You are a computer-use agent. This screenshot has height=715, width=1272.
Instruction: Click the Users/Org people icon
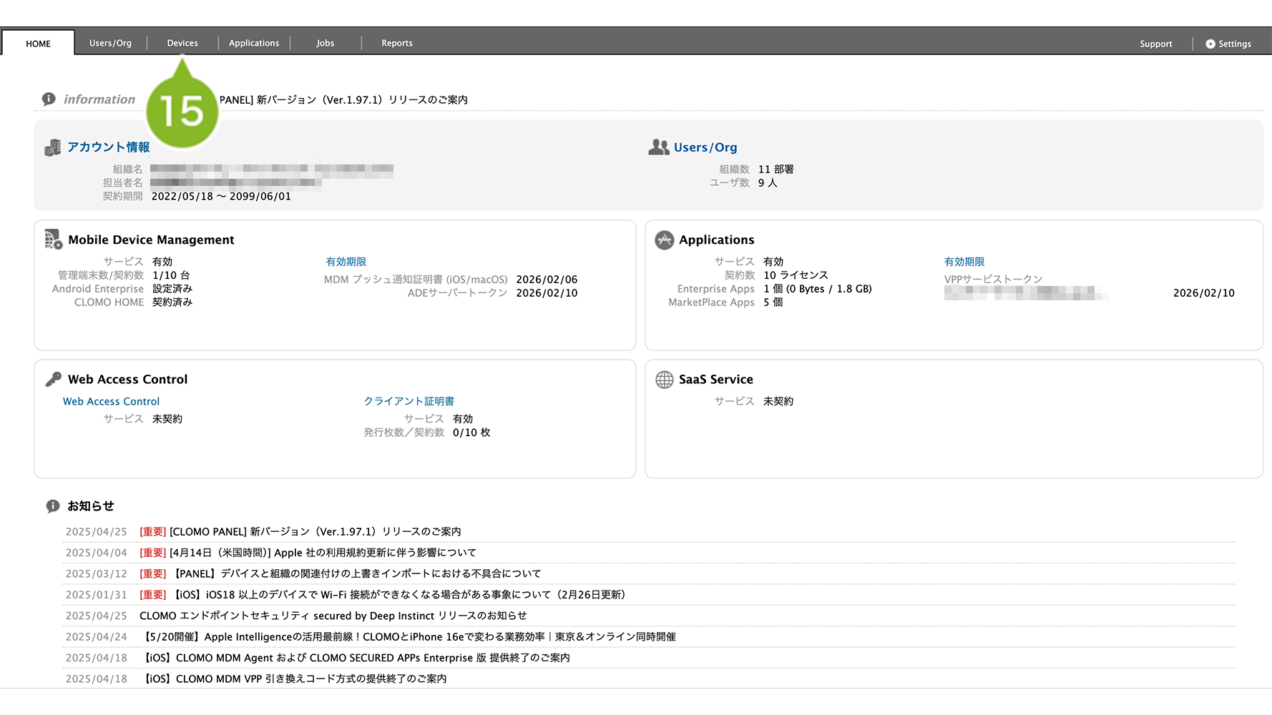coord(659,147)
